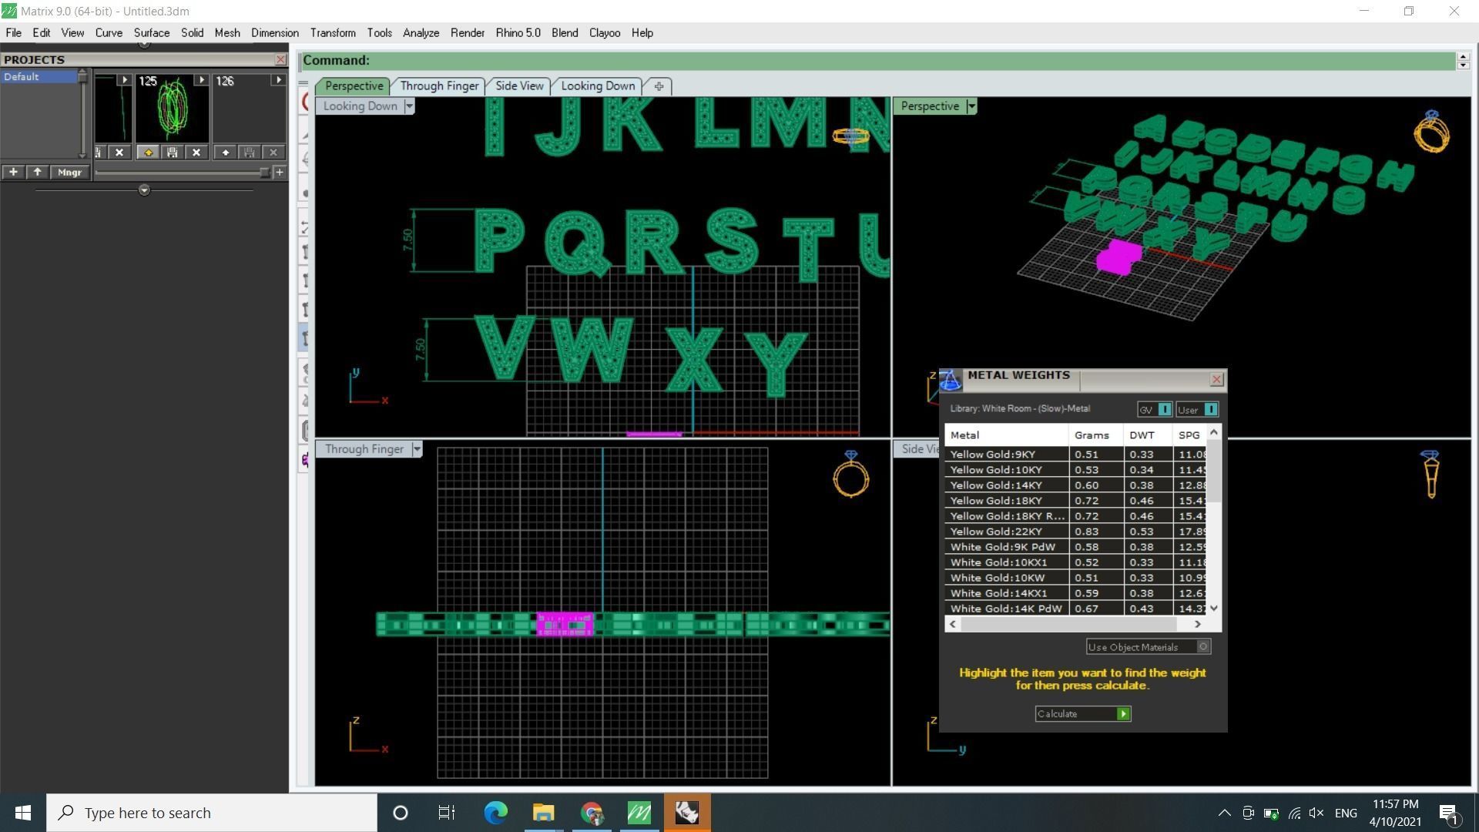
Task: Toggle the User library switch
Action: pyautogui.click(x=1210, y=410)
